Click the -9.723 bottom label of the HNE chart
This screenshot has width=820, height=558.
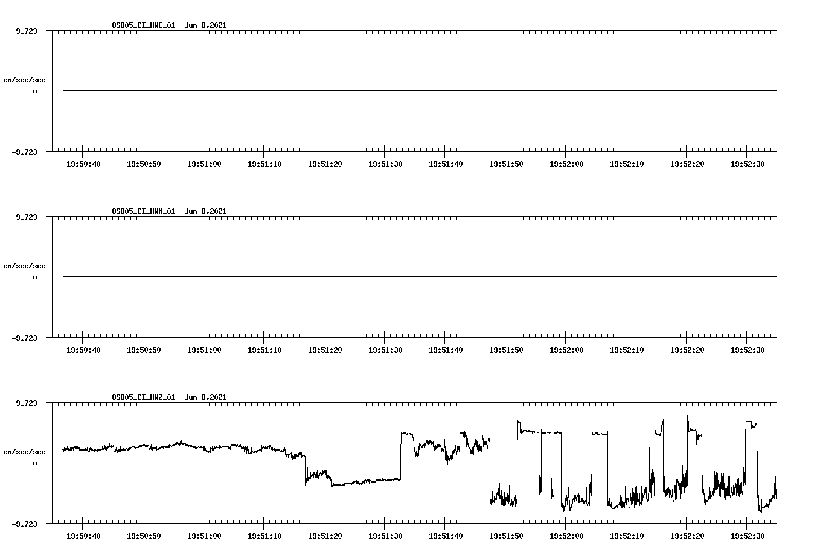click(24, 152)
